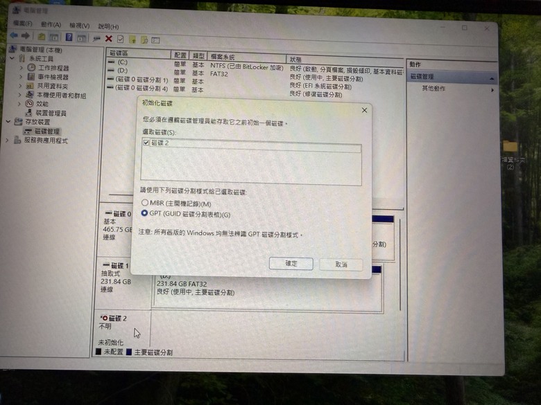Screen dimensions: 541x405
Task: Open the 動作(A) menu
Action: (51, 24)
